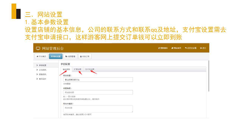Click the 网站标题 input field
The width and height of the screenshot is (242, 136).
pos(98,80)
